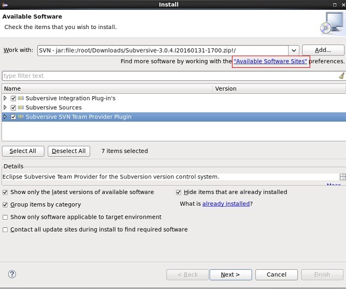The width and height of the screenshot is (346, 289).
Task: Uncheck Subversive Integration Plug-in's checkbox
Action: 13,98
